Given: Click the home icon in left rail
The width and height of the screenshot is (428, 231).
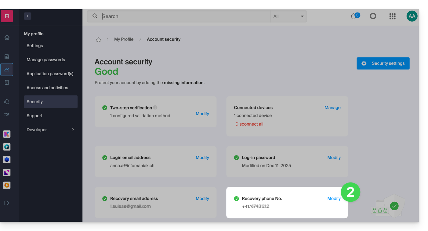Looking at the screenshot, I should tap(7, 37).
